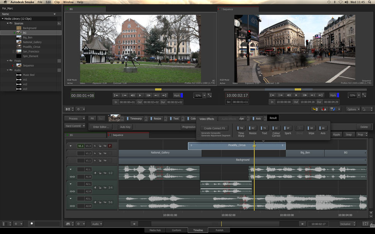Open the Clip menu in menu bar
Screen dimensions: 375x234
click(57, 2)
